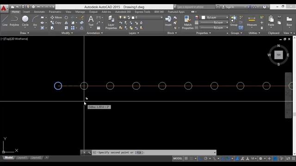This screenshot has height=166, width=296.
Task: Toggle MODEL space button in status bar
Action: pyautogui.click(x=178, y=159)
